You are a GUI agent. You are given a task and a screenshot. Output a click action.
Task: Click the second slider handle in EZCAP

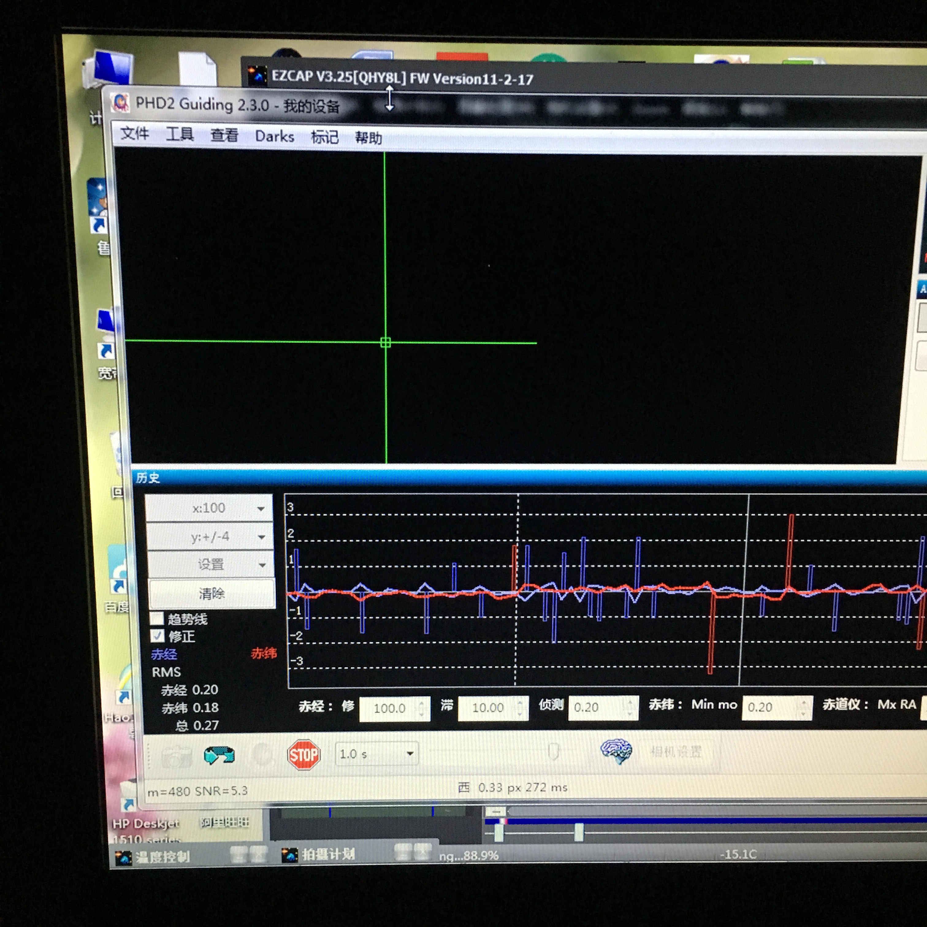(x=579, y=832)
